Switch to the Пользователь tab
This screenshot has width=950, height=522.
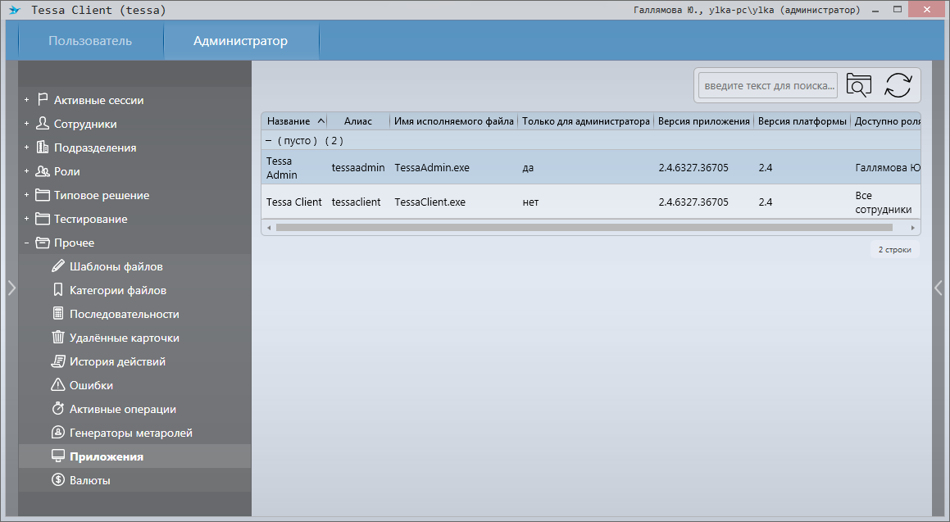[x=90, y=41]
